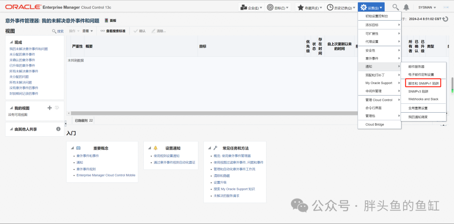
Task: Select Cloud Bridge menu item
Action: 379,124
